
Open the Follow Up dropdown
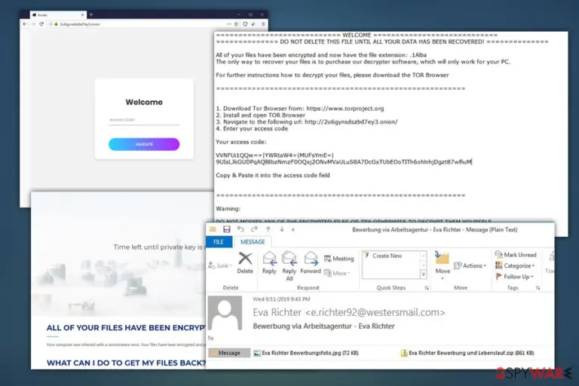pyautogui.click(x=514, y=276)
